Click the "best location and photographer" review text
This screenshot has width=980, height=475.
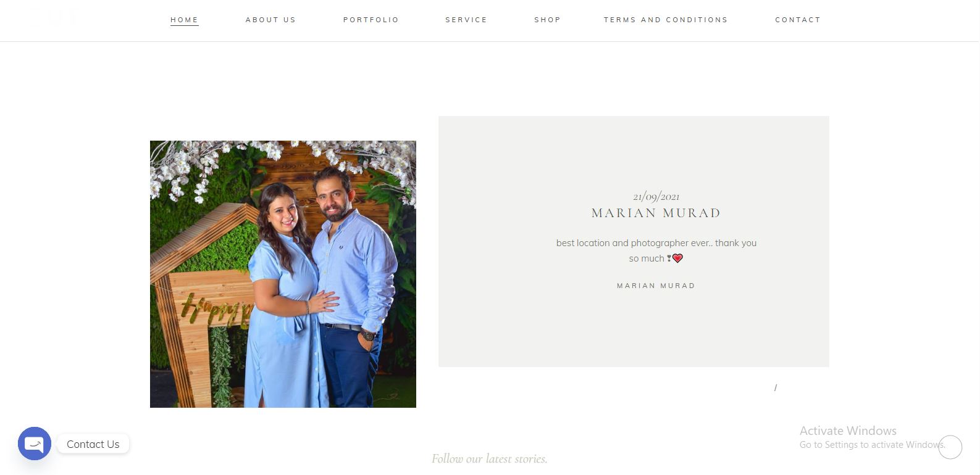point(656,250)
